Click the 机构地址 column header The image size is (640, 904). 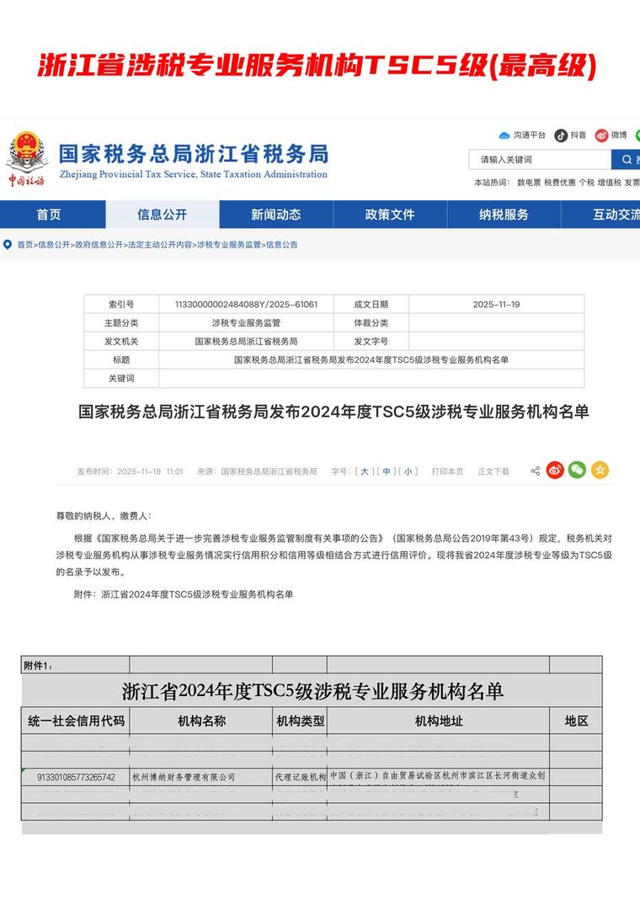(x=439, y=721)
